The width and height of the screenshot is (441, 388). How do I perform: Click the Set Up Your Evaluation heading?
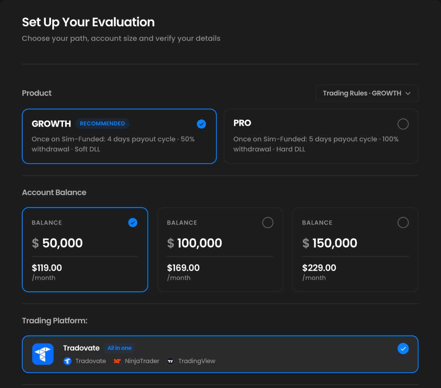click(88, 22)
